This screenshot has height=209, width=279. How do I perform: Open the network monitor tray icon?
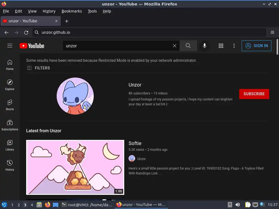[x=255, y=205]
